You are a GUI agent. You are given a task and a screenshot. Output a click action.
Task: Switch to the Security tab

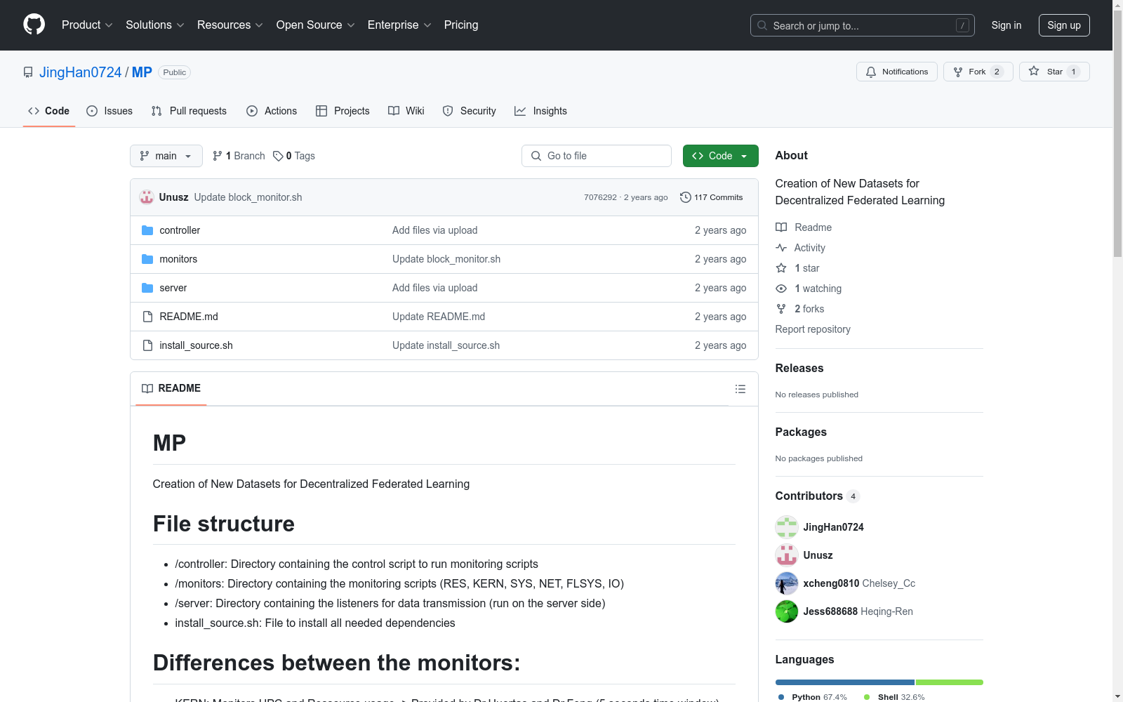[x=470, y=111]
